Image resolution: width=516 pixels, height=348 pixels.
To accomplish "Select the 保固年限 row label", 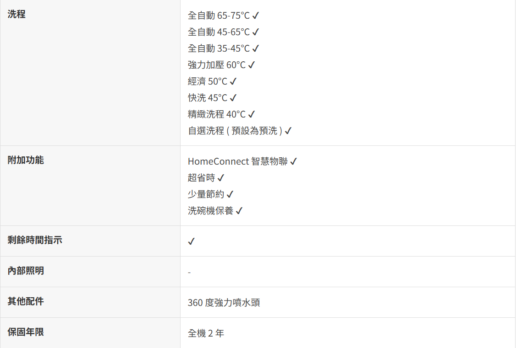I will (26, 332).
